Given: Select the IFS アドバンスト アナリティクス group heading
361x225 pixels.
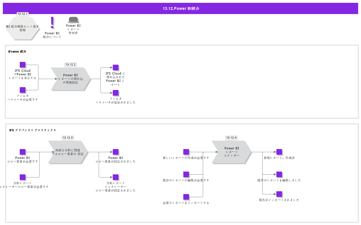Looking at the screenshot, I should [33, 130].
